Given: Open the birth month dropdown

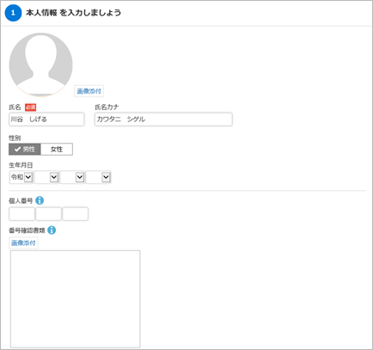Looking at the screenshot, I should (72, 177).
